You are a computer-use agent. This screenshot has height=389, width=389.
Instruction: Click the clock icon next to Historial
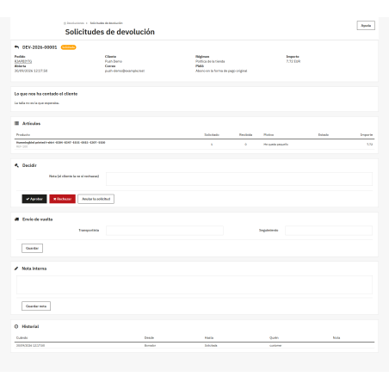pyautogui.click(x=16, y=326)
